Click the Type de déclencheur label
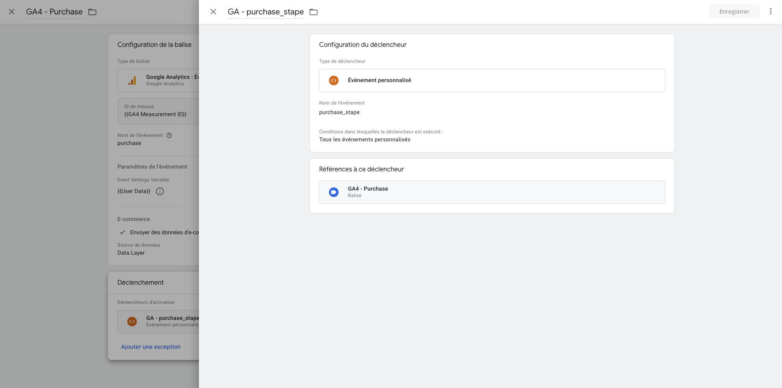The image size is (782, 388). (342, 61)
